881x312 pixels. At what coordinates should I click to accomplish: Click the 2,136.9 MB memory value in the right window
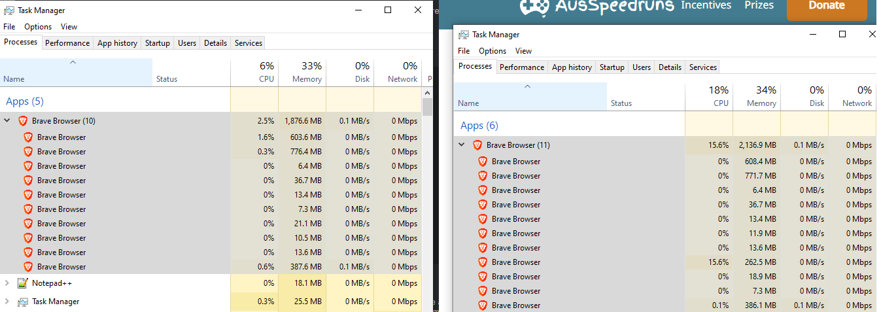coord(757,145)
